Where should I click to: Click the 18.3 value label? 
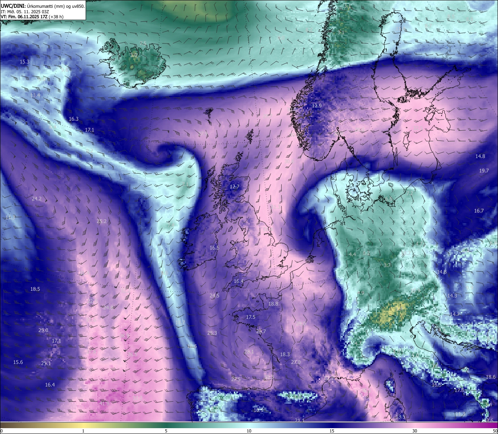point(285,354)
